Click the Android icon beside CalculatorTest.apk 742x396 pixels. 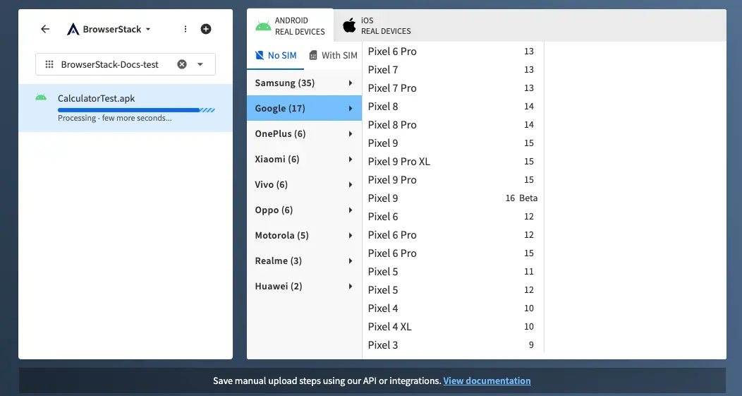click(41, 97)
